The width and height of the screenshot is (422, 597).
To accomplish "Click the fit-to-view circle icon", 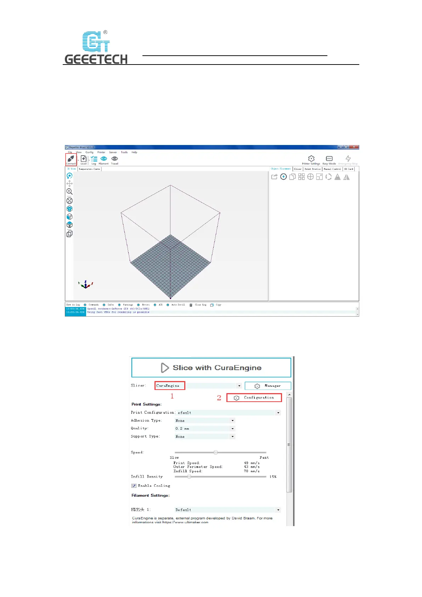I will point(69,201).
